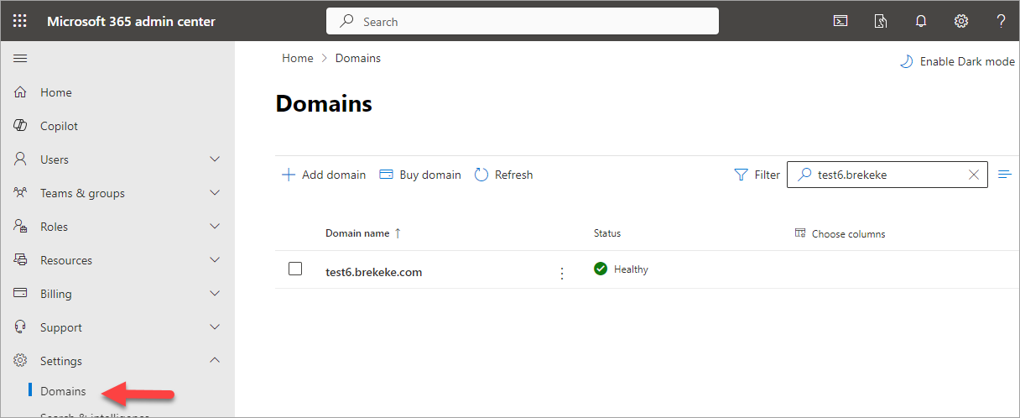Click the green Healthy status checkmark
The height and width of the screenshot is (418, 1020).
pos(601,269)
